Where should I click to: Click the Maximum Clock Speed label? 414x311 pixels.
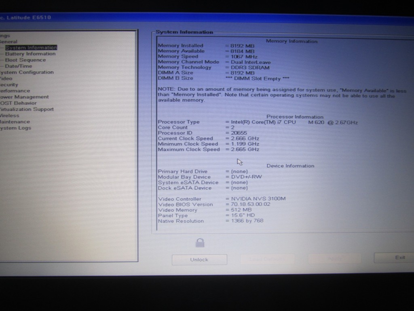click(x=189, y=149)
